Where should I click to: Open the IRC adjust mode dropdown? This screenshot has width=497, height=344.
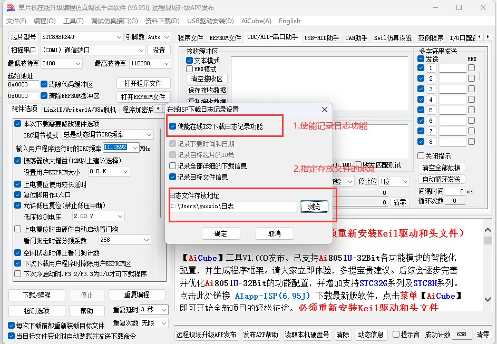[x=108, y=135]
